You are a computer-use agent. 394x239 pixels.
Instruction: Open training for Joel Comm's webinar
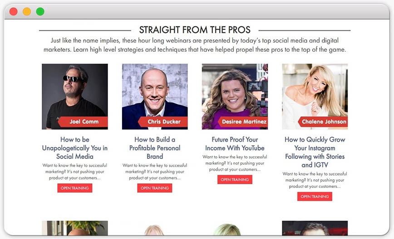pos(74,188)
